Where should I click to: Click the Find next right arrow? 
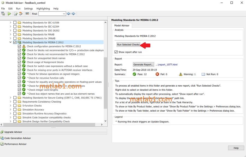click(x=74, y=14)
